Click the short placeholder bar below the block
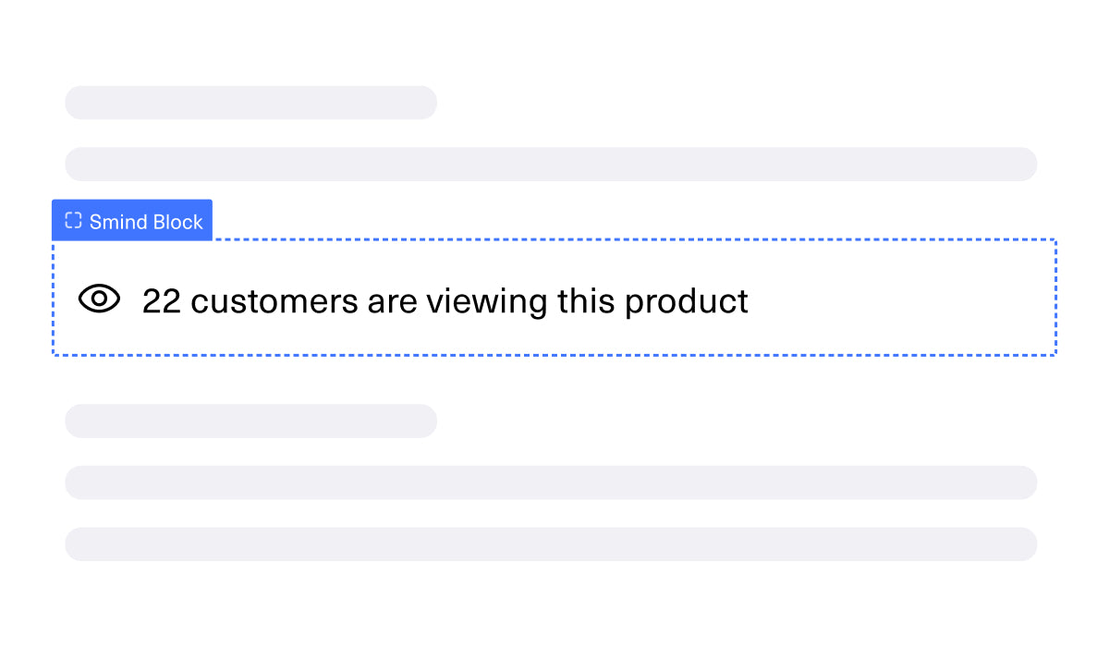This screenshot has width=1109, height=647. coord(250,421)
